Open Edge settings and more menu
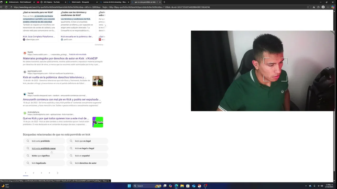The image size is (337, 189). [x=328, y=7]
